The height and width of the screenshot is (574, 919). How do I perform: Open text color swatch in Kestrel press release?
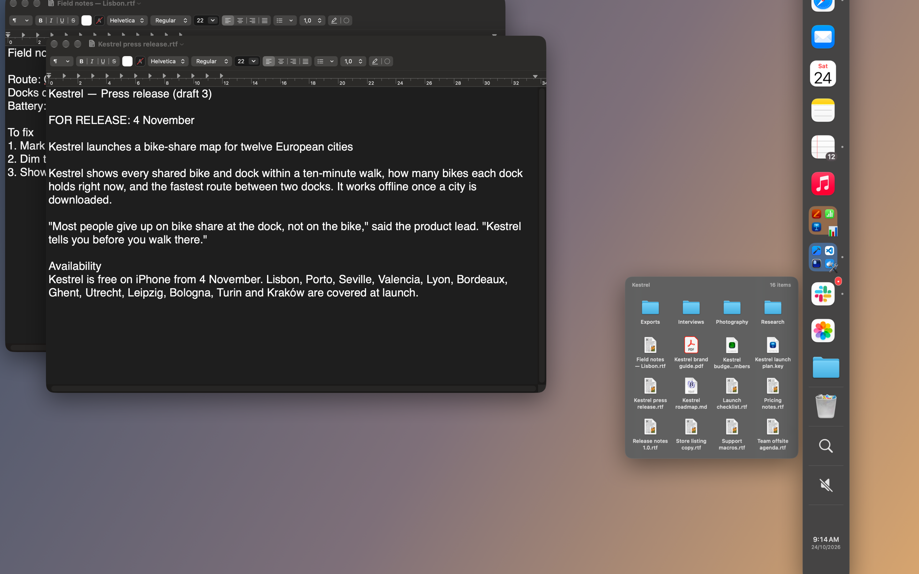[x=127, y=61]
